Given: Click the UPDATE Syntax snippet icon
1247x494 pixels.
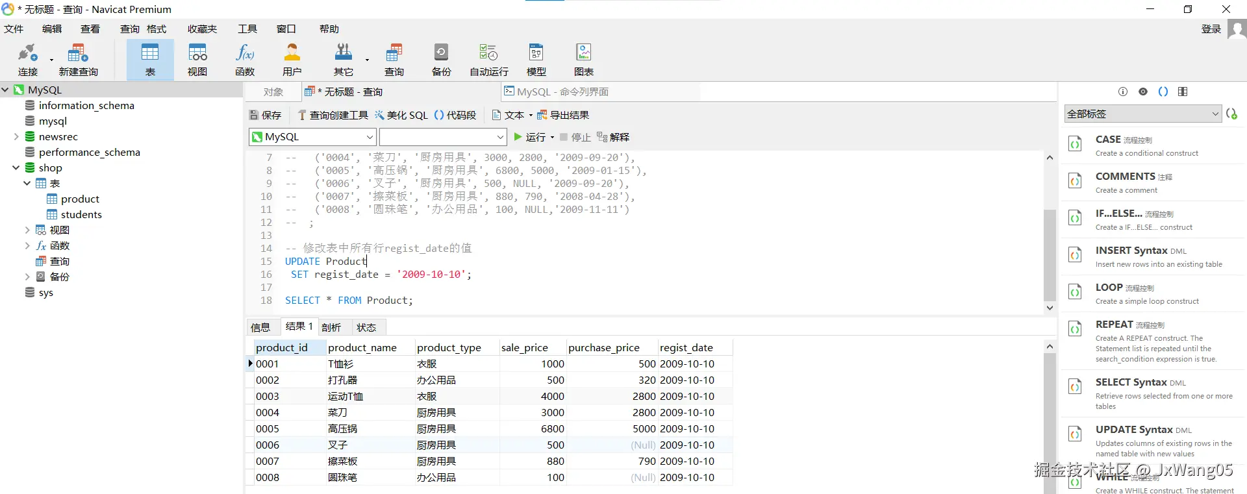Looking at the screenshot, I should coord(1076,434).
